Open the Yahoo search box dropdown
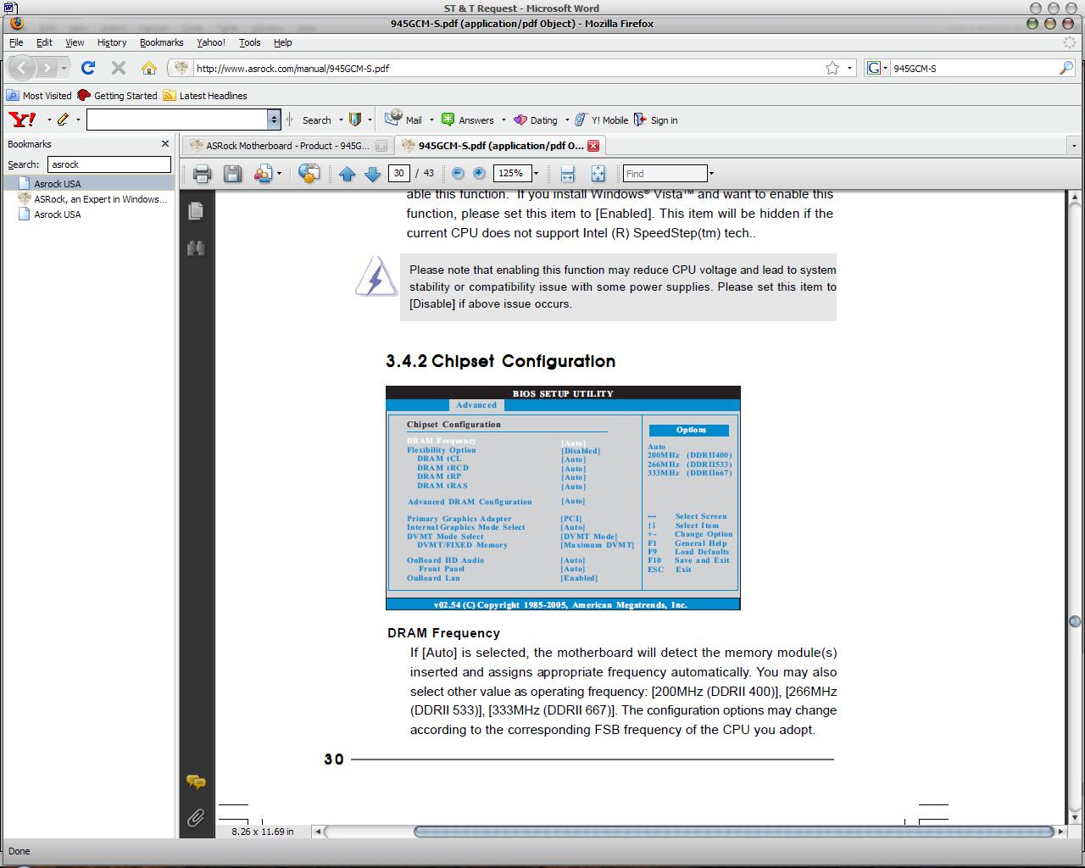This screenshot has height=868, width=1085. pyautogui.click(x=274, y=120)
